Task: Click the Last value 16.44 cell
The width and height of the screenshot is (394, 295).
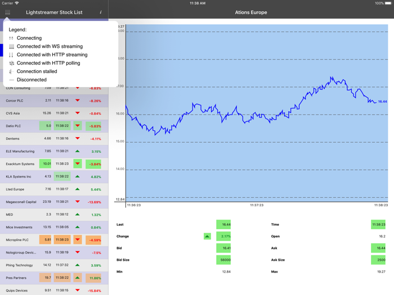Action: (x=223, y=225)
